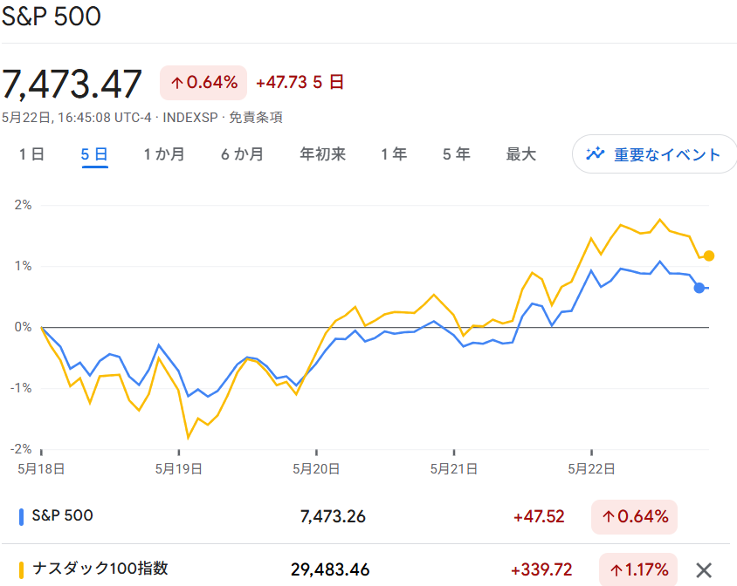
Task: Click the 5月18日 axis date label
Action: pyautogui.click(x=41, y=468)
